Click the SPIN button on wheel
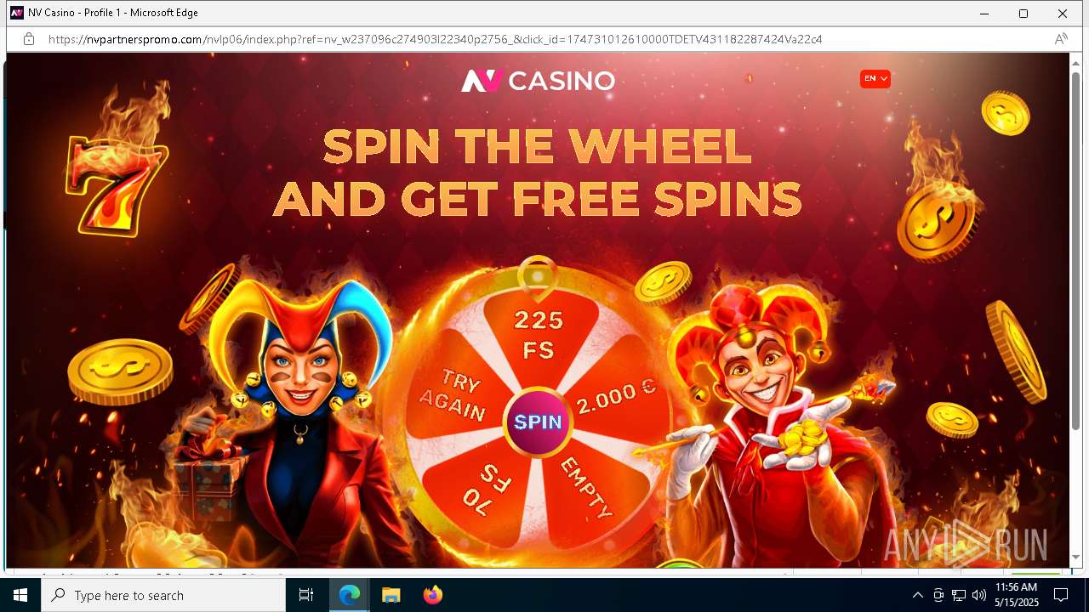This screenshot has height=612, width=1089. 538,422
